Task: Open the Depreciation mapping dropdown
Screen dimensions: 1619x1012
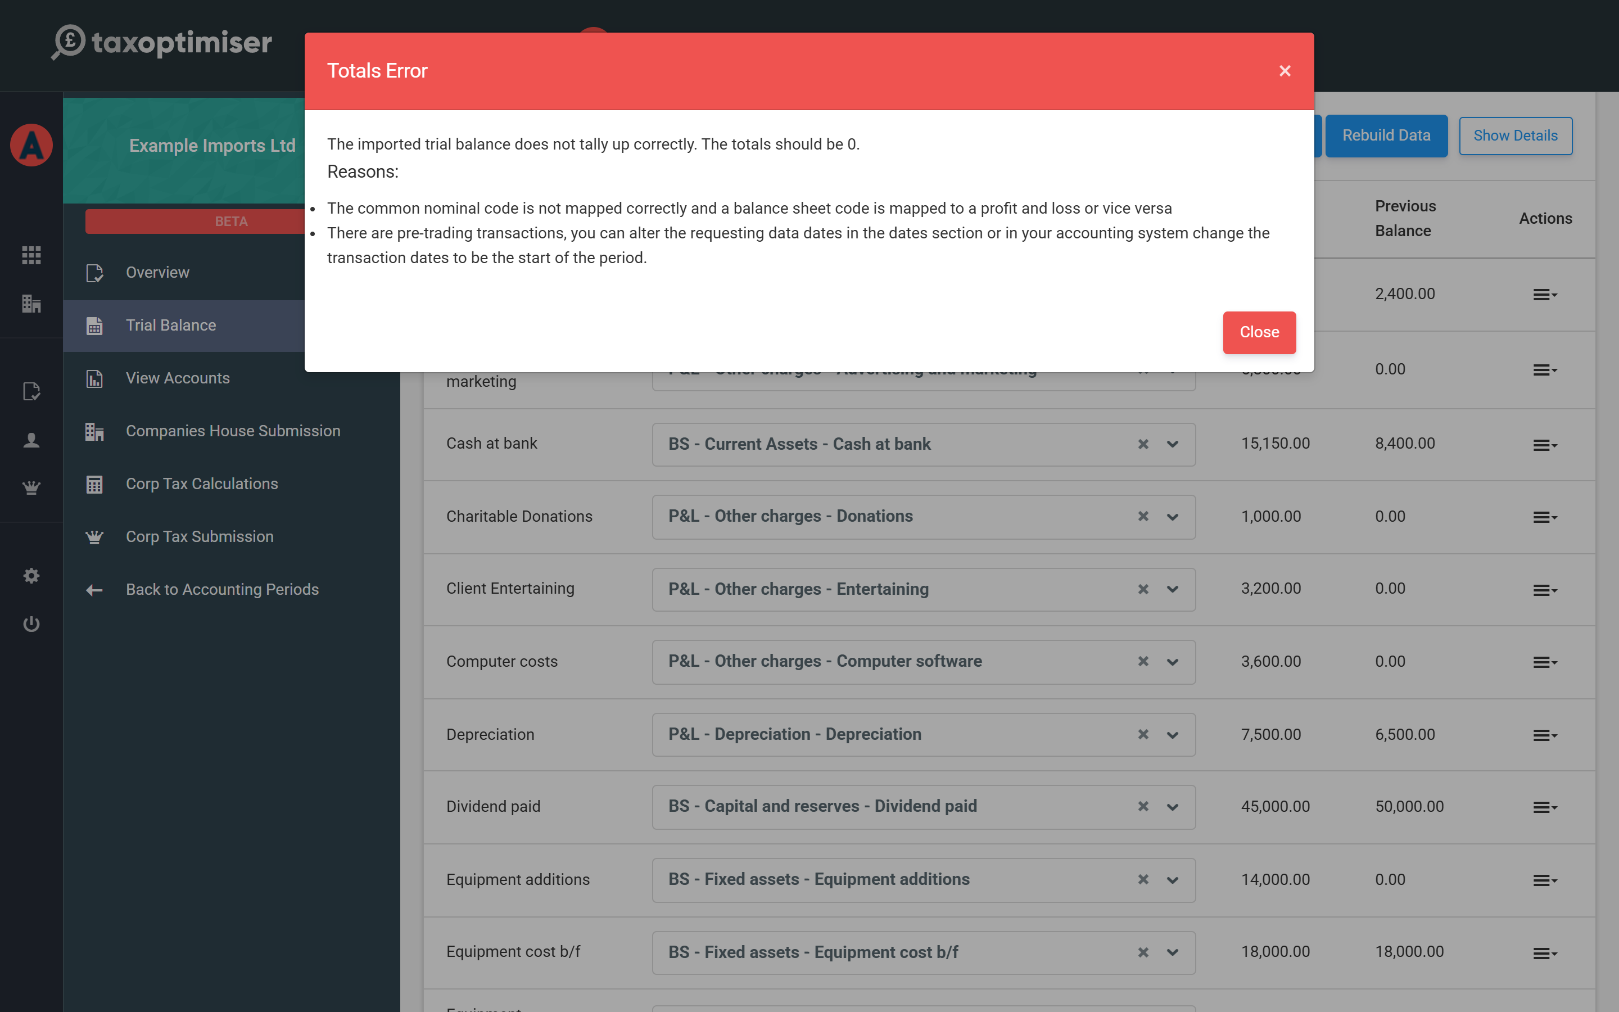Action: [x=1172, y=735]
